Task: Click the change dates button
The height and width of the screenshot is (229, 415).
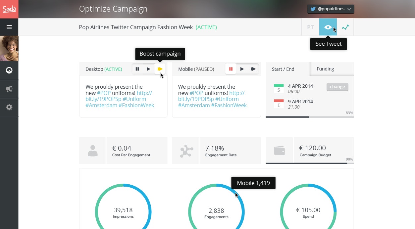Action: pyautogui.click(x=337, y=87)
